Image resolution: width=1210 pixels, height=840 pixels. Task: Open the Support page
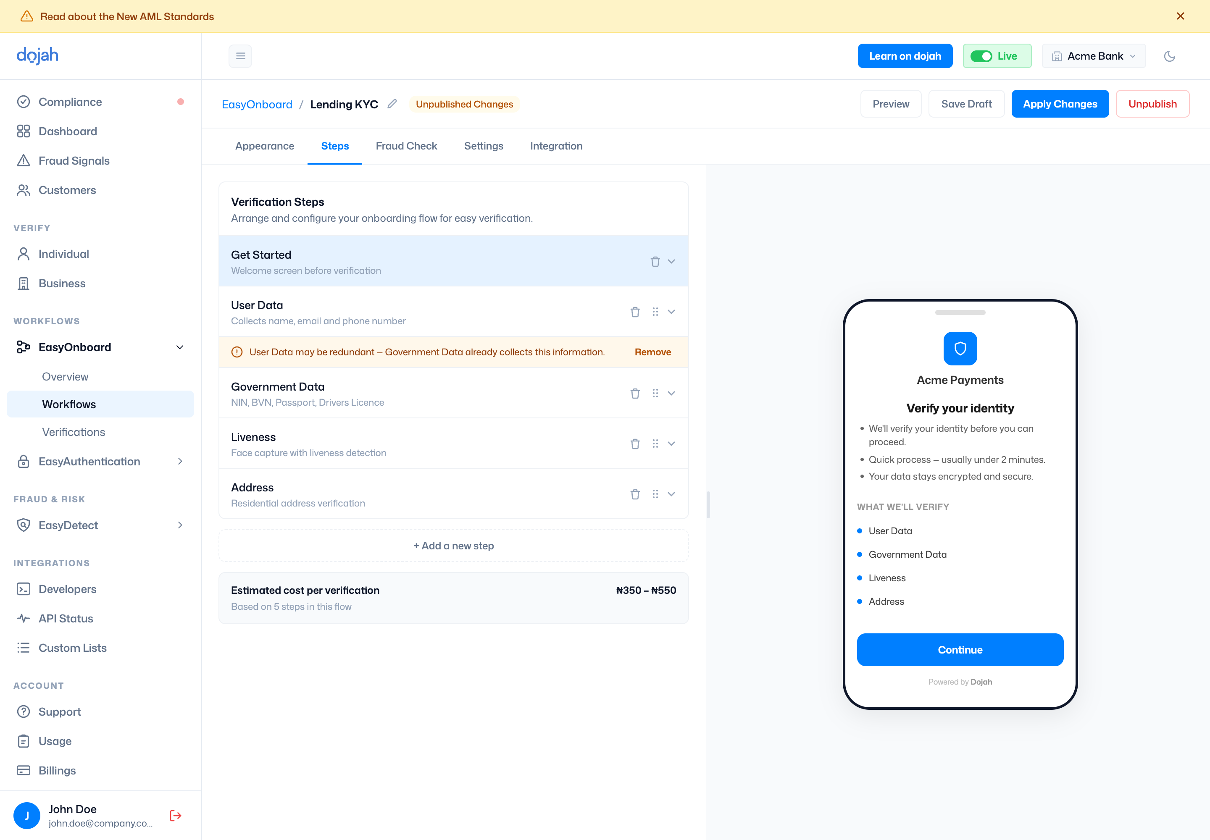100,711
